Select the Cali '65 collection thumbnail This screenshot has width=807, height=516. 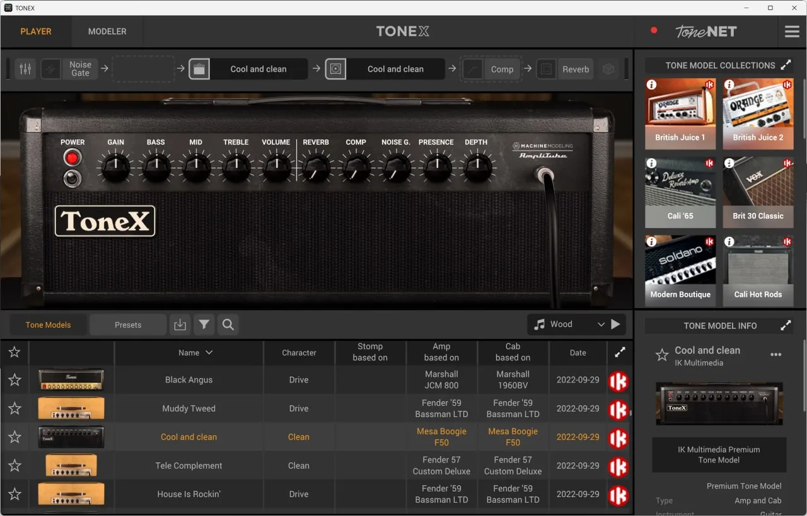pos(680,192)
